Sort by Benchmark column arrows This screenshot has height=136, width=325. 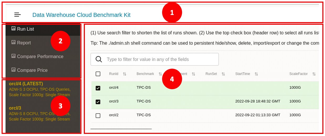[x=160, y=74]
